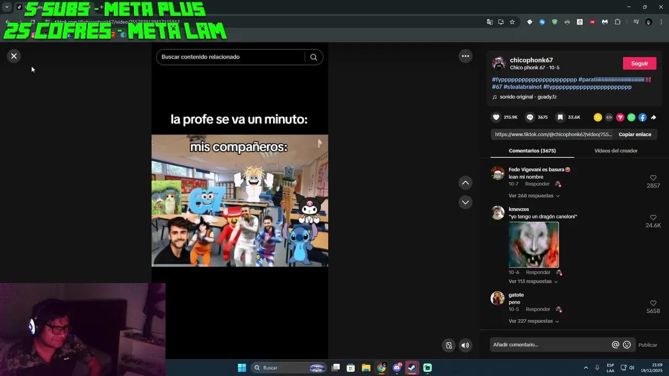Open Microsoft Store from taskbar
Image resolution: width=669 pixels, height=376 pixels.
click(x=351, y=368)
